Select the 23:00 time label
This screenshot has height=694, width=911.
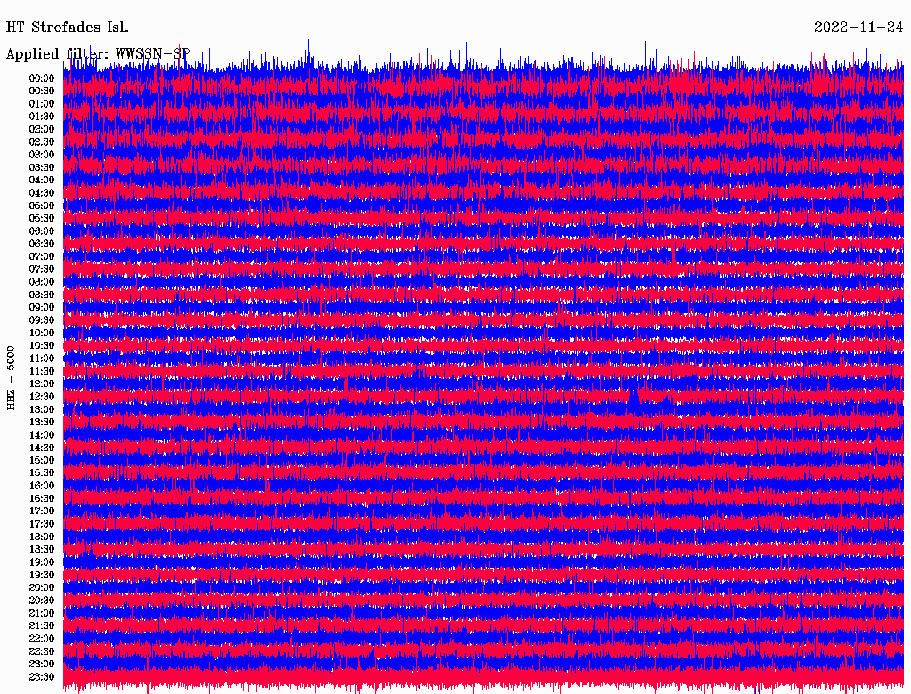click(x=42, y=665)
